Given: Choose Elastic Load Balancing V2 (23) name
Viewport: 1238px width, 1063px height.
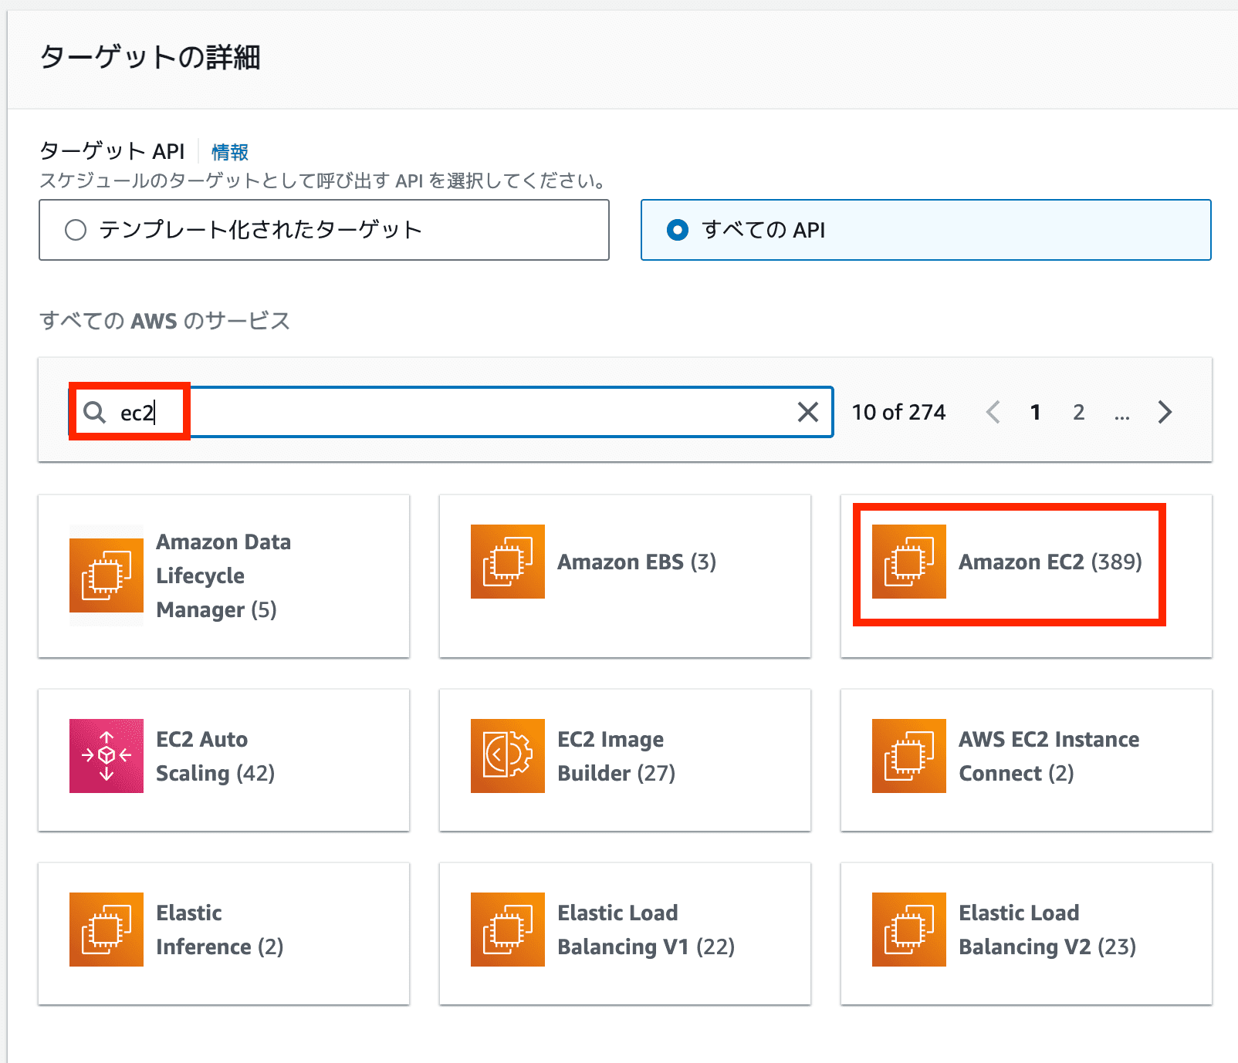Looking at the screenshot, I should (1047, 930).
